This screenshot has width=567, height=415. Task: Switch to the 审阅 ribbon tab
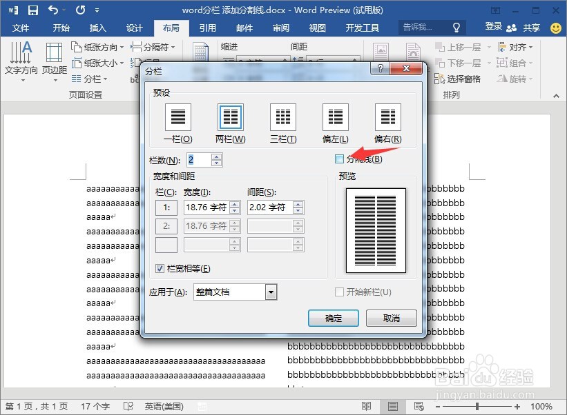(x=281, y=28)
